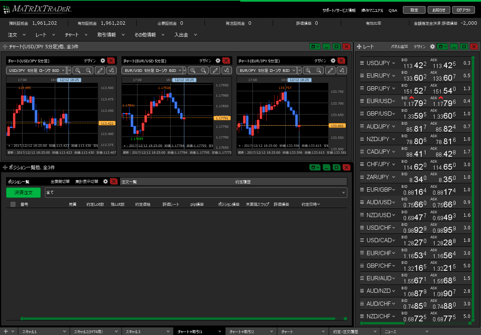Grab the move handle of the ポジション一覧 panel

point(5,167)
